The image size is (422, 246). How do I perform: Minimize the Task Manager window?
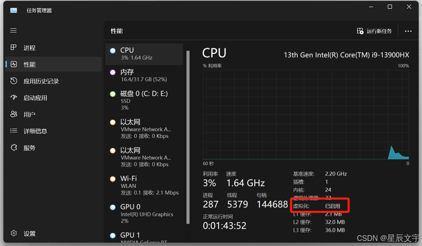371,7
